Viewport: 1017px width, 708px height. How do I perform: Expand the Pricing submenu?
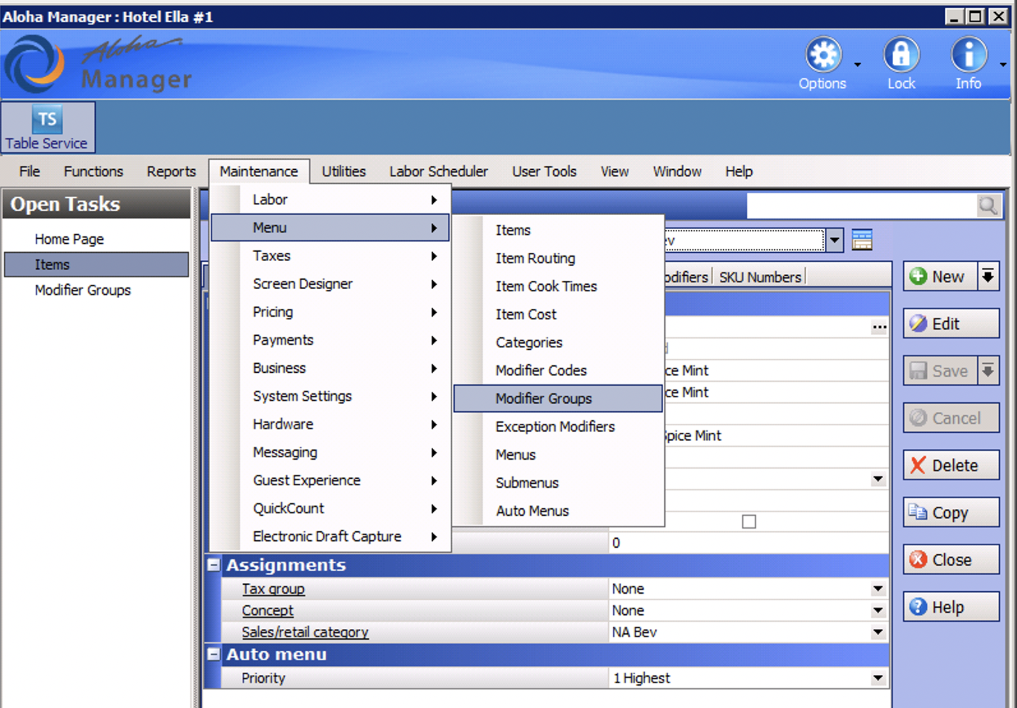pos(330,312)
